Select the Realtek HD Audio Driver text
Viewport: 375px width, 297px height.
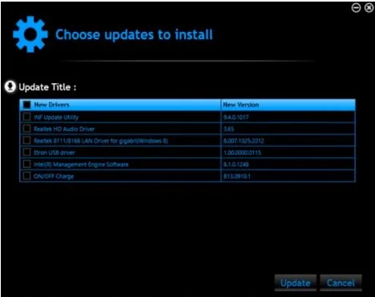coord(64,129)
